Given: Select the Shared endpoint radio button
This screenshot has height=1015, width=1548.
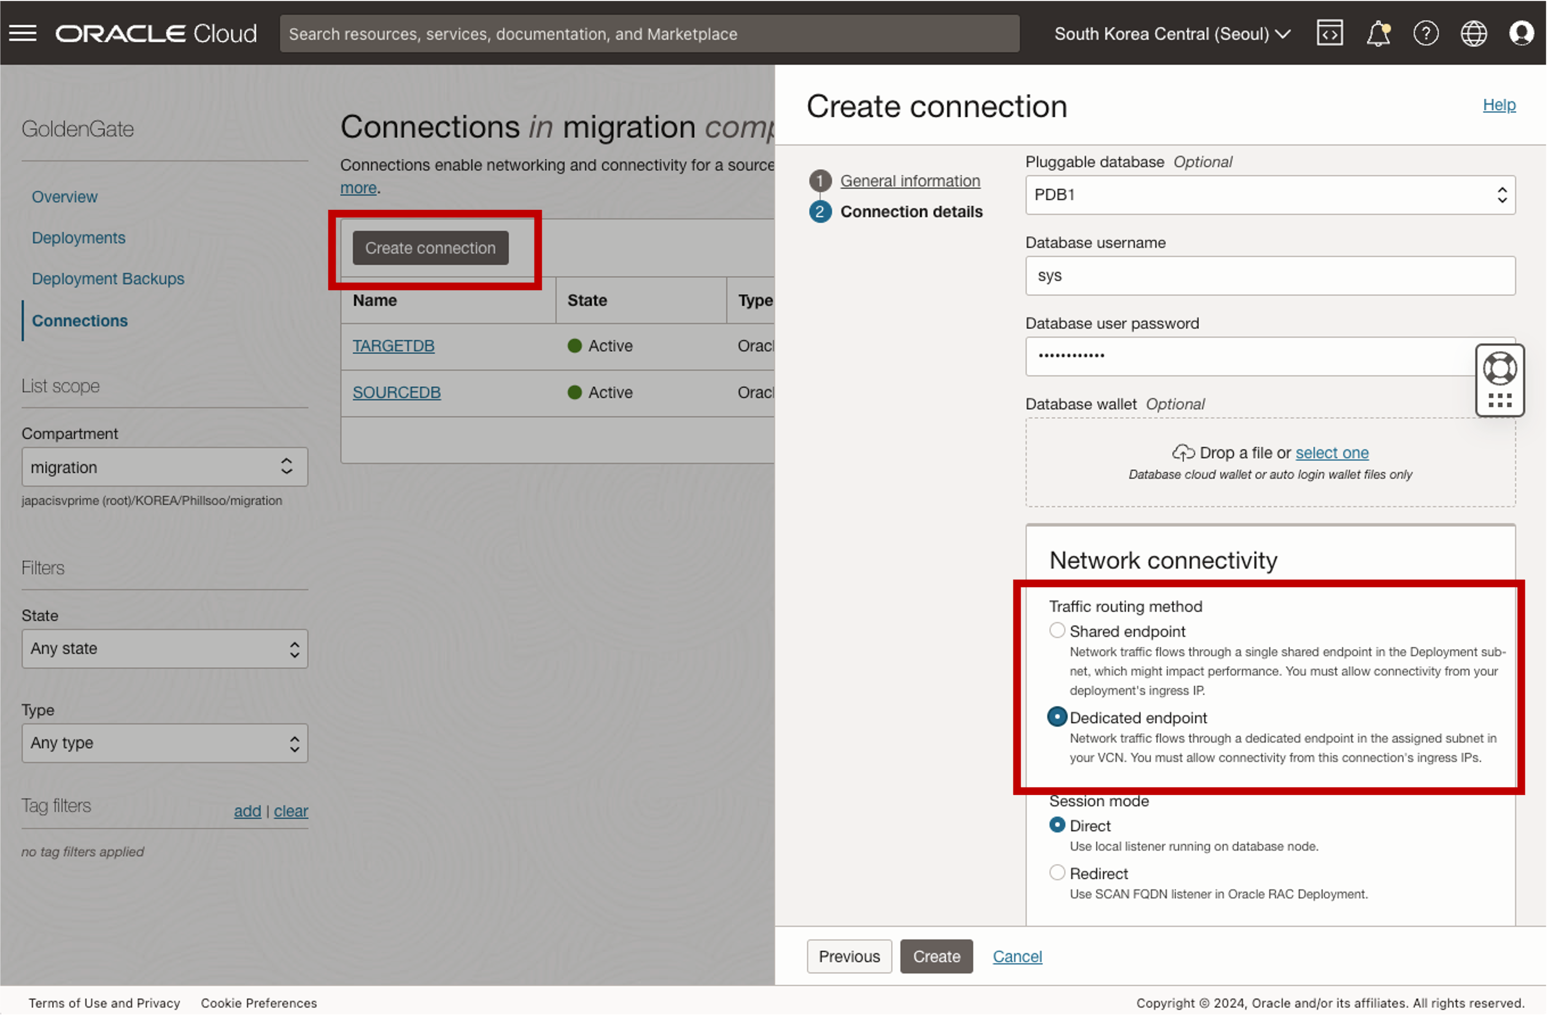Looking at the screenshot, I should pyautogui.click(x=1058, y=631).
